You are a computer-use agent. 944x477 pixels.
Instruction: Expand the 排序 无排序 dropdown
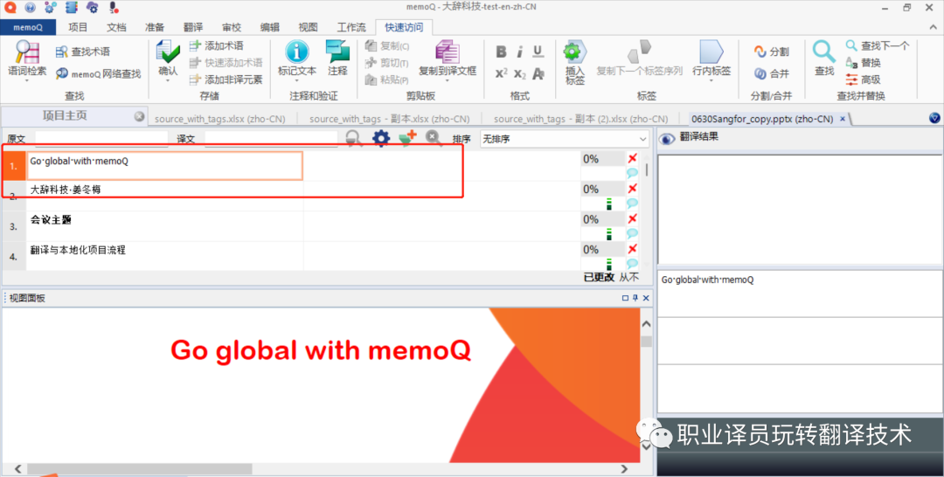click(565, 139)
